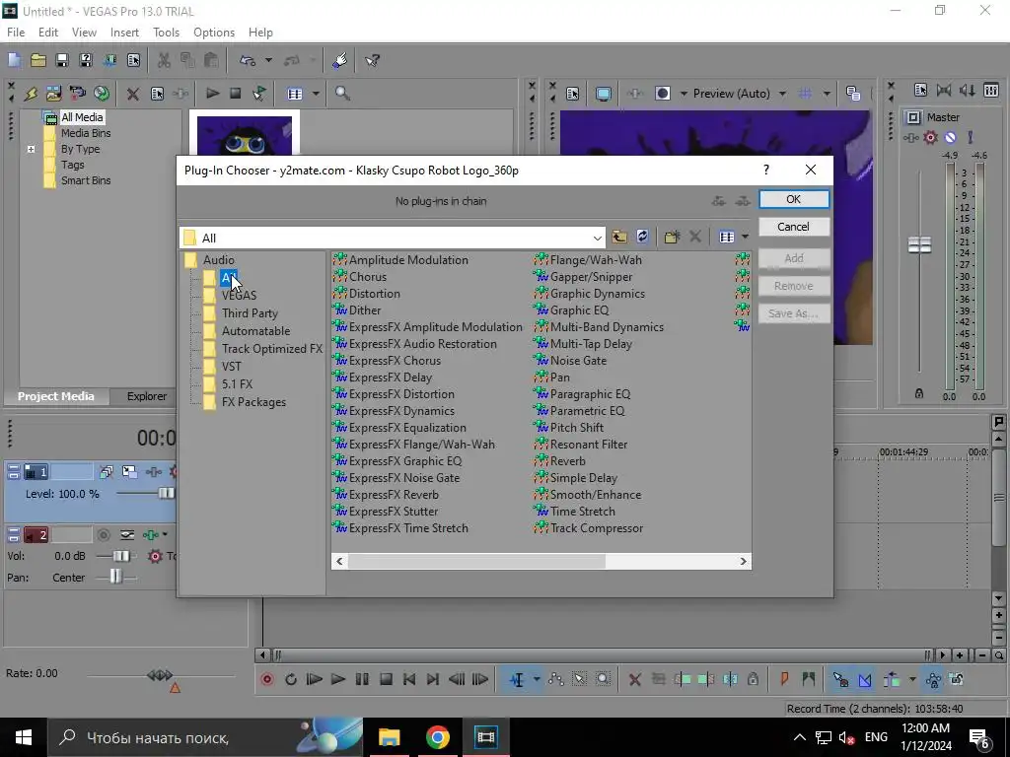1010x757 pixels.
Task: Click OK in Plug-In Chooser
Action: tap(794, 199)
